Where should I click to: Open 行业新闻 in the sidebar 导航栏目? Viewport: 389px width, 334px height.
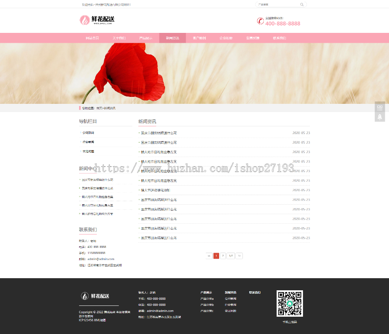[x=88, y=142]
